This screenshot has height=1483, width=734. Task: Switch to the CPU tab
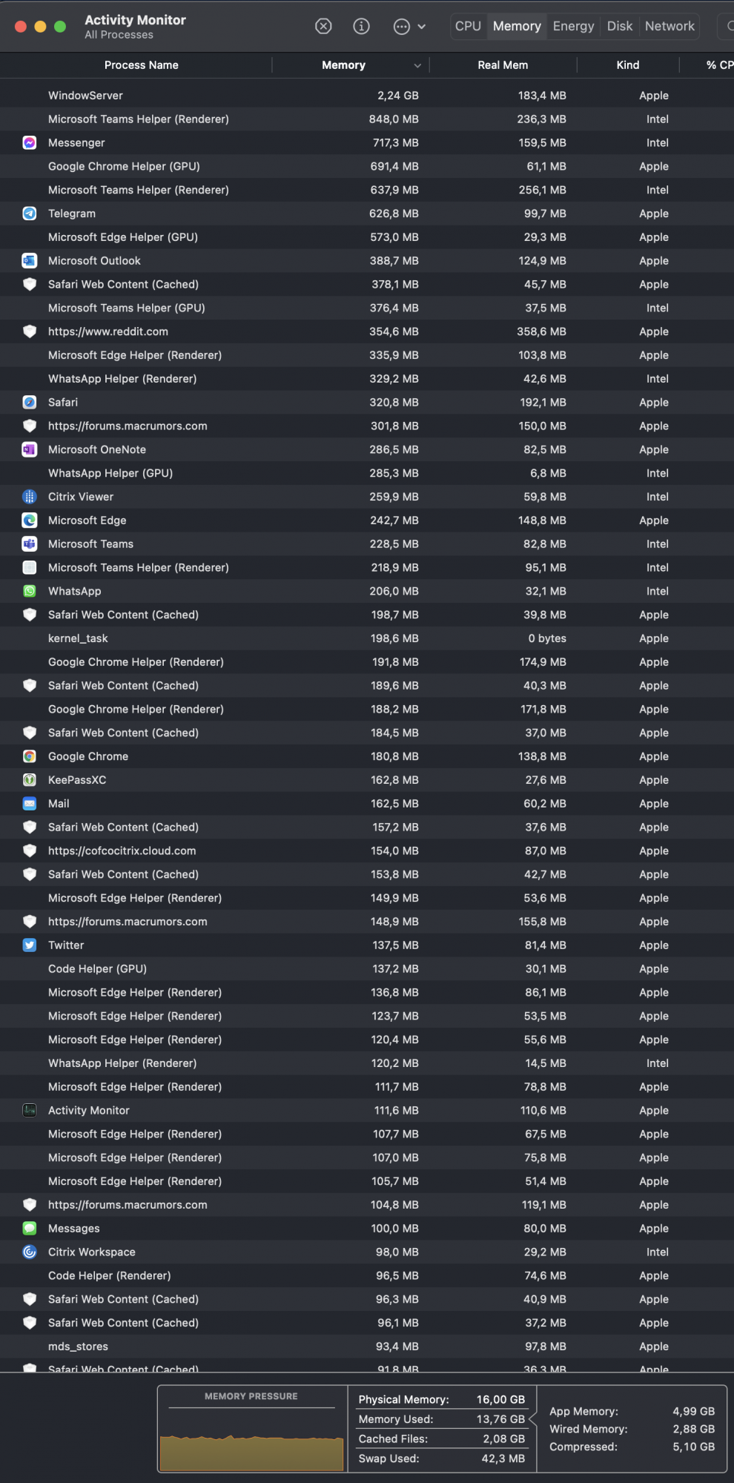468,26
